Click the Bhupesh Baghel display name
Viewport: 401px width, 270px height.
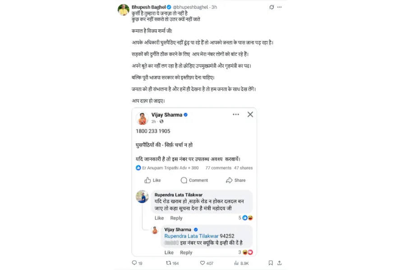(148, 7)
